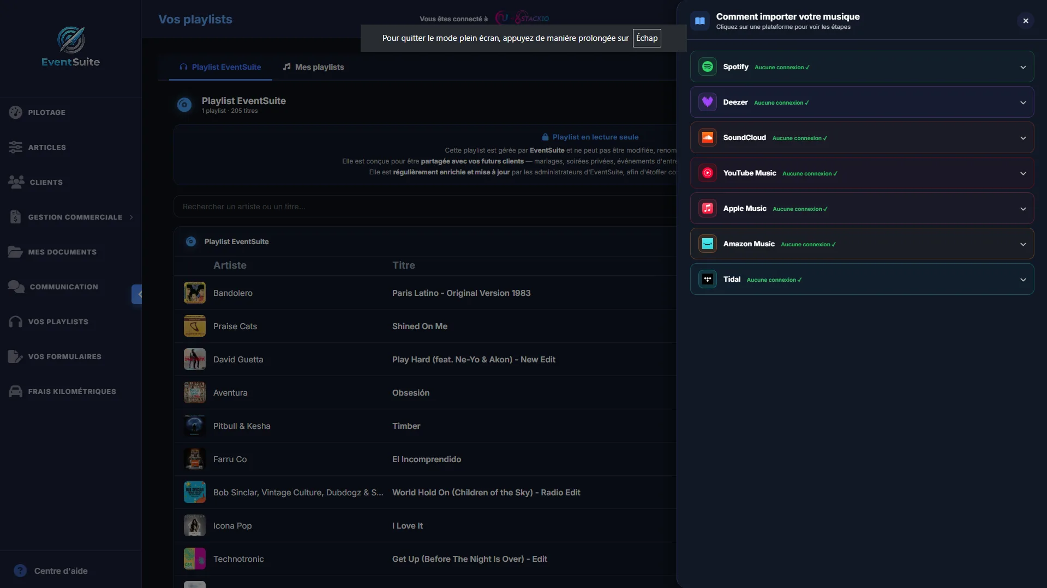Click the 'Titre' column header

pyautogui.click(x=404, y=265)
